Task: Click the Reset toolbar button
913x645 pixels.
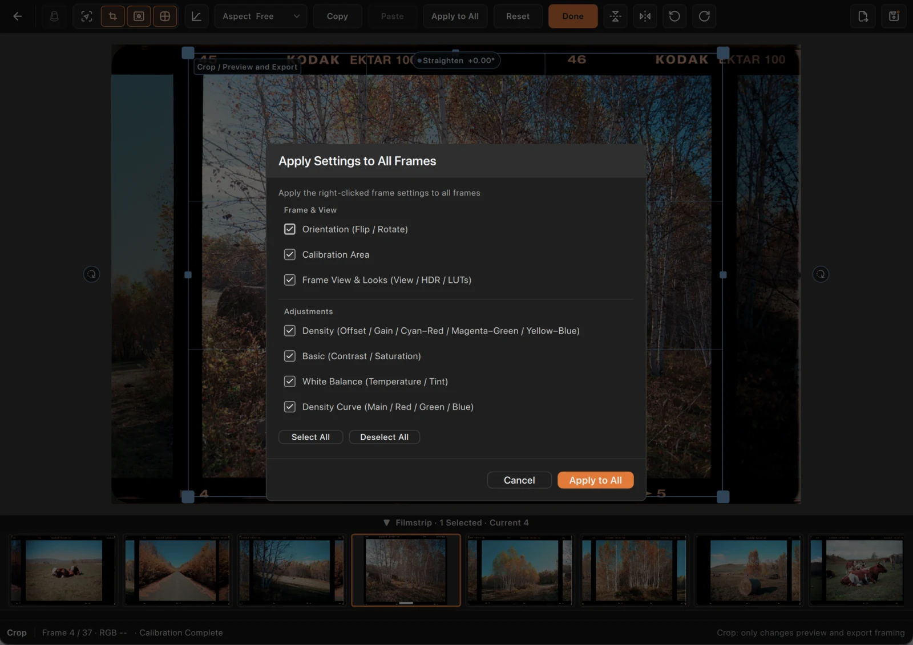Action: pyautogui.click(x=518, y=17)
